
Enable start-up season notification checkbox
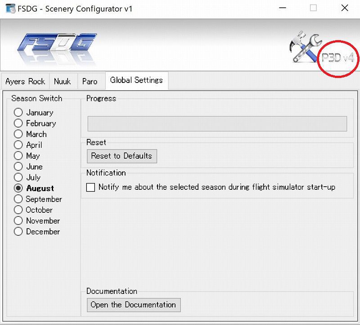click(x=90, y=187)
